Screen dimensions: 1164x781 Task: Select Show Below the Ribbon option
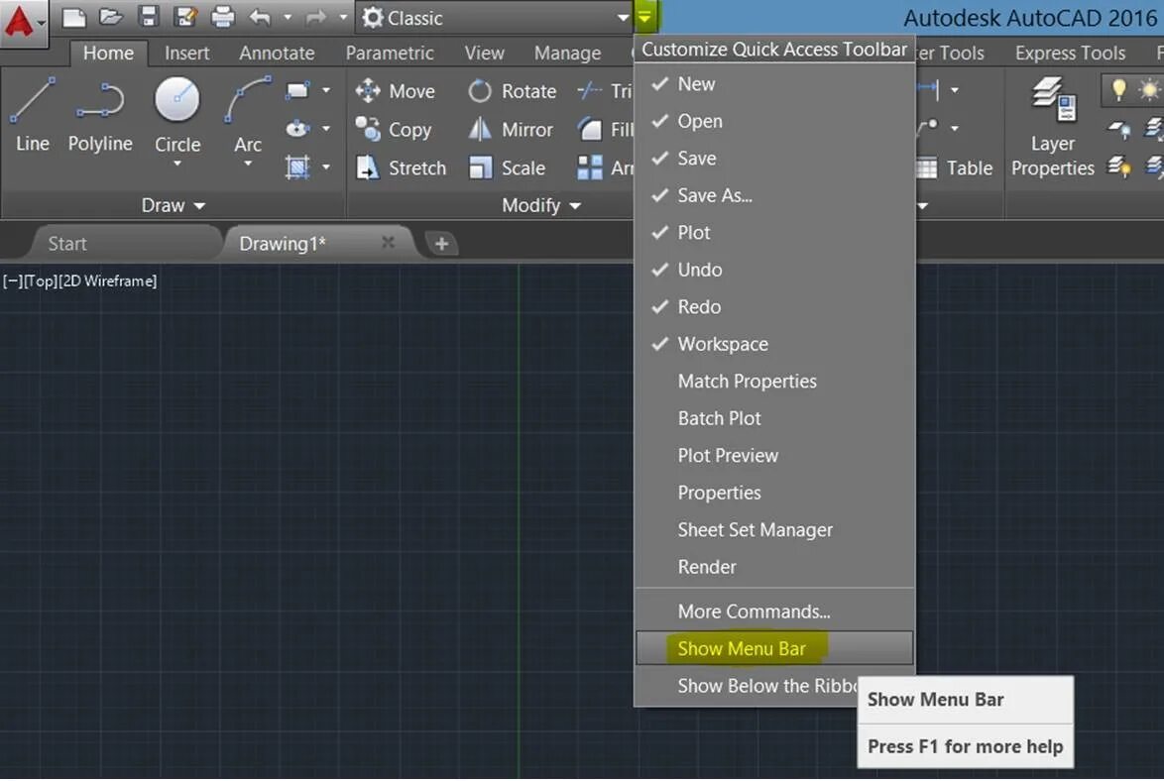tap(747, 685)
